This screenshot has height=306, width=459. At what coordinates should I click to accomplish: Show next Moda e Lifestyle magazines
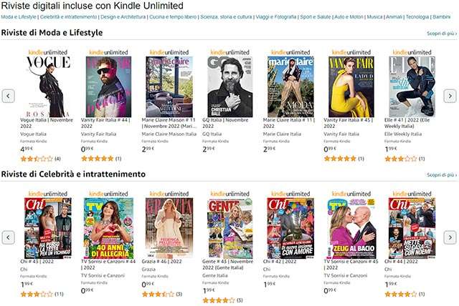click(x=450, y=96)
